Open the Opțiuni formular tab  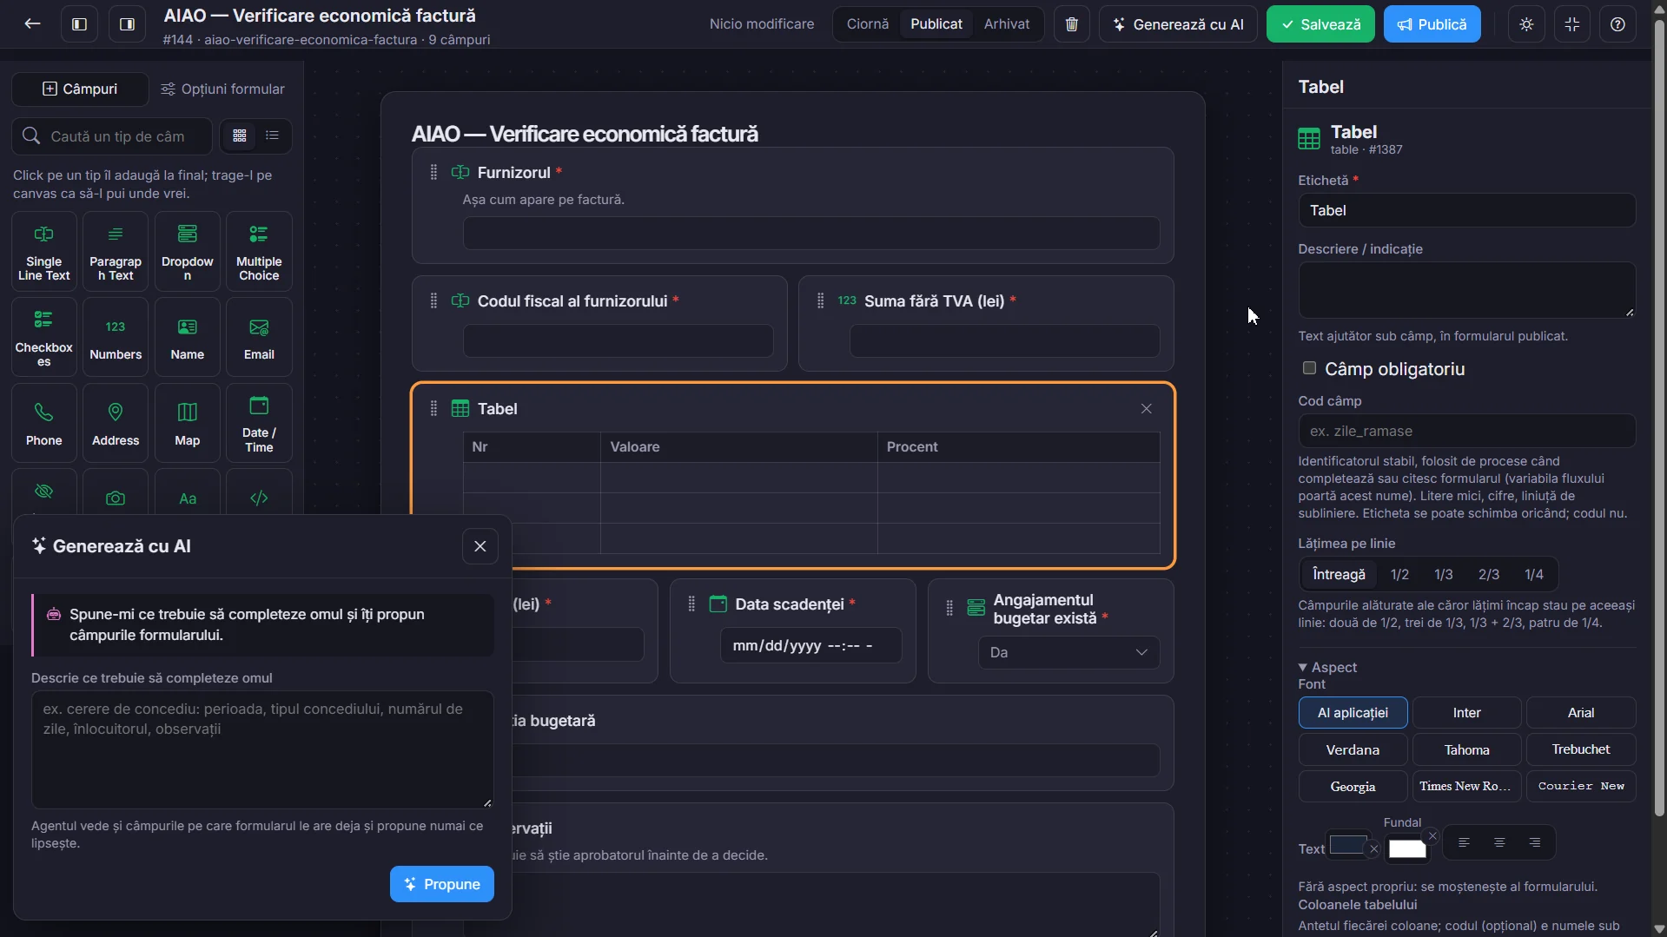[222, 89]
